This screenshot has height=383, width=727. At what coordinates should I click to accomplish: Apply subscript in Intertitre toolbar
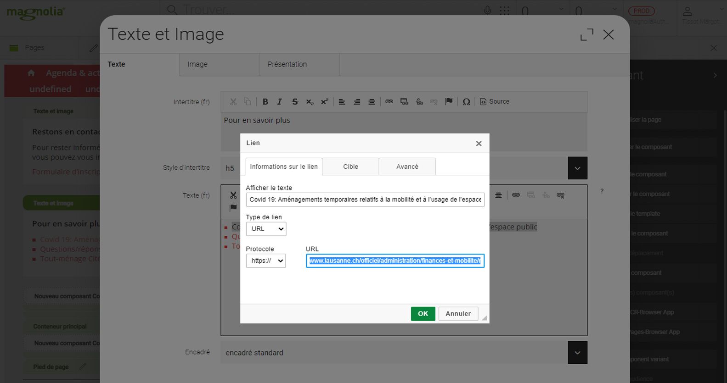310,102
